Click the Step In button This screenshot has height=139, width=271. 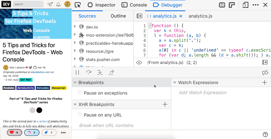click(100, 72)
